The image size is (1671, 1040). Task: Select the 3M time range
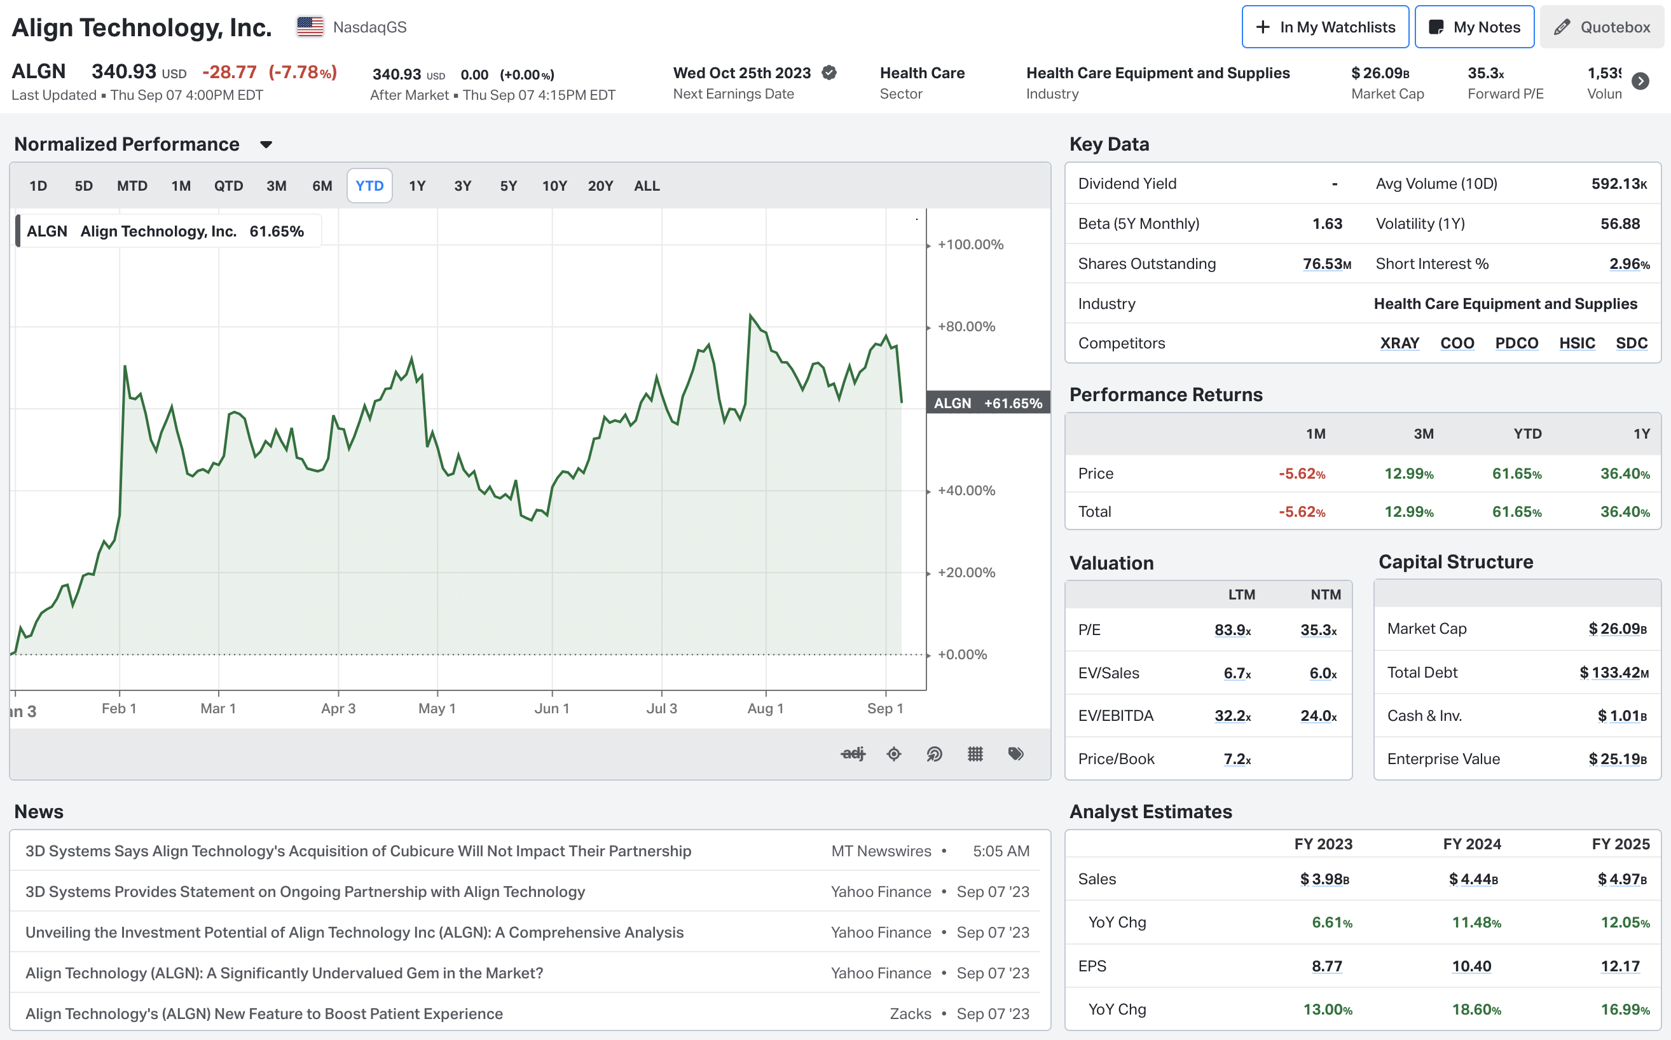(277, 186)
